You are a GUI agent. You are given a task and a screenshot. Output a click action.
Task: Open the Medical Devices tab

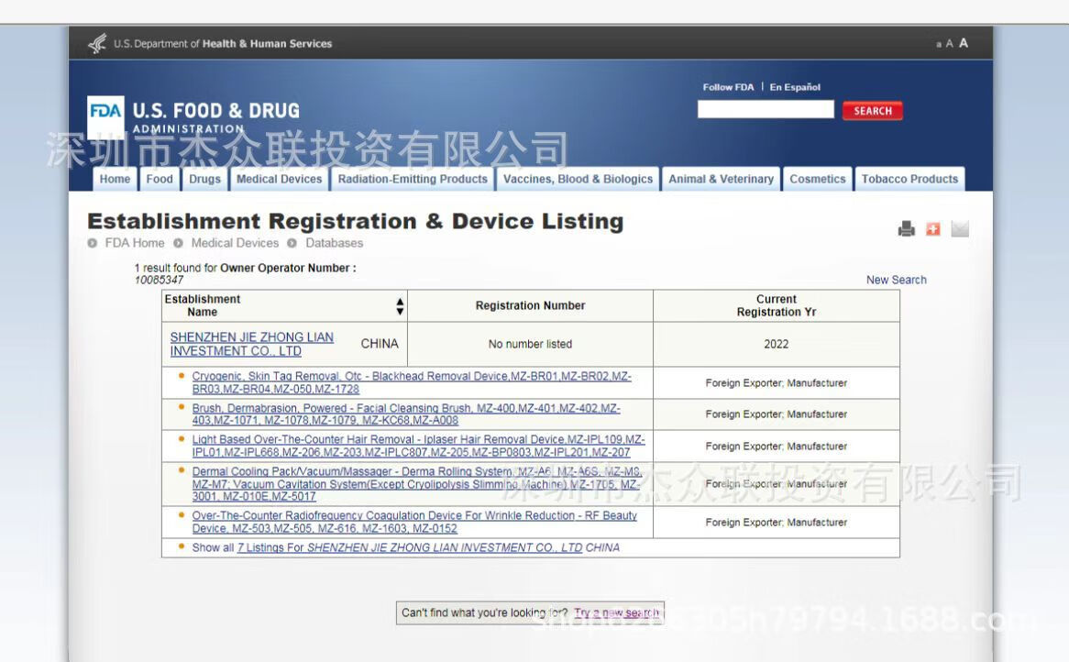tap(279, 179)
